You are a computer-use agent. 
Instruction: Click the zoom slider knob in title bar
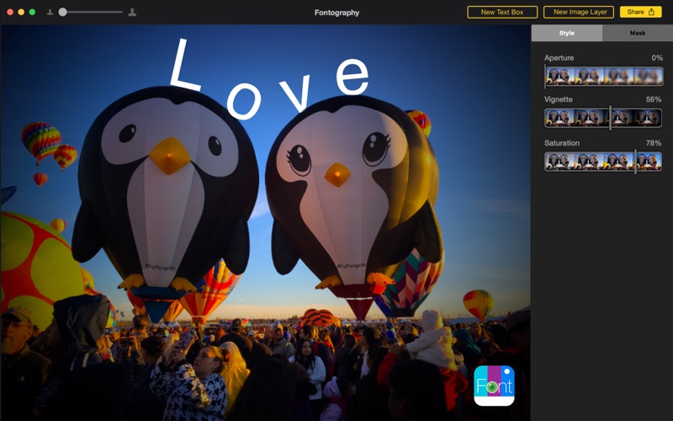[63, 13]
